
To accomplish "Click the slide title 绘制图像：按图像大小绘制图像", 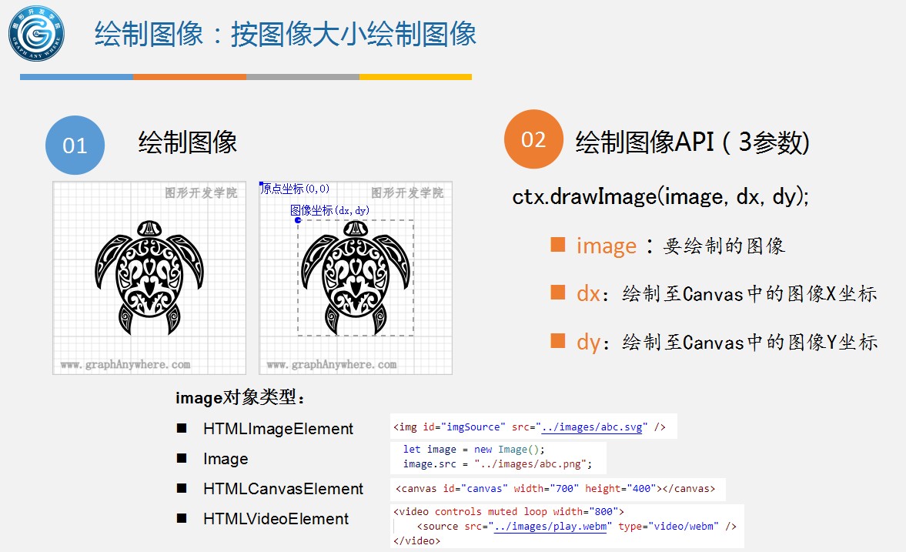I will click(x=286, y=34).
